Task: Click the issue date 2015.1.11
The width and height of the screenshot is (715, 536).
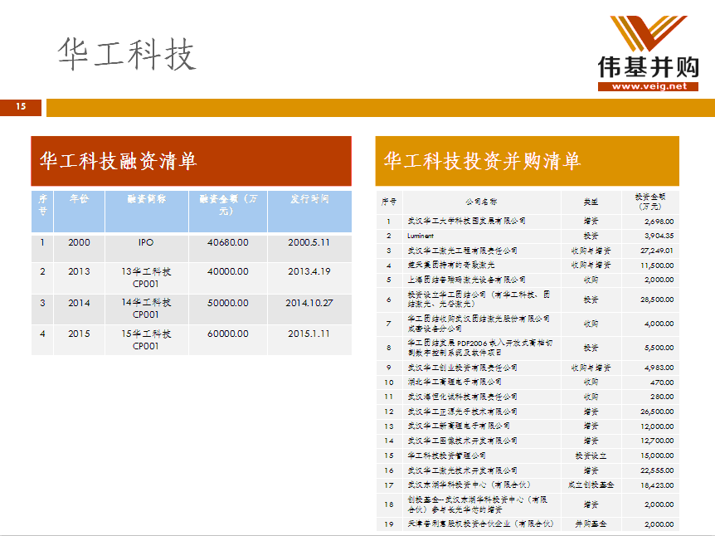Action: (309, 334)
